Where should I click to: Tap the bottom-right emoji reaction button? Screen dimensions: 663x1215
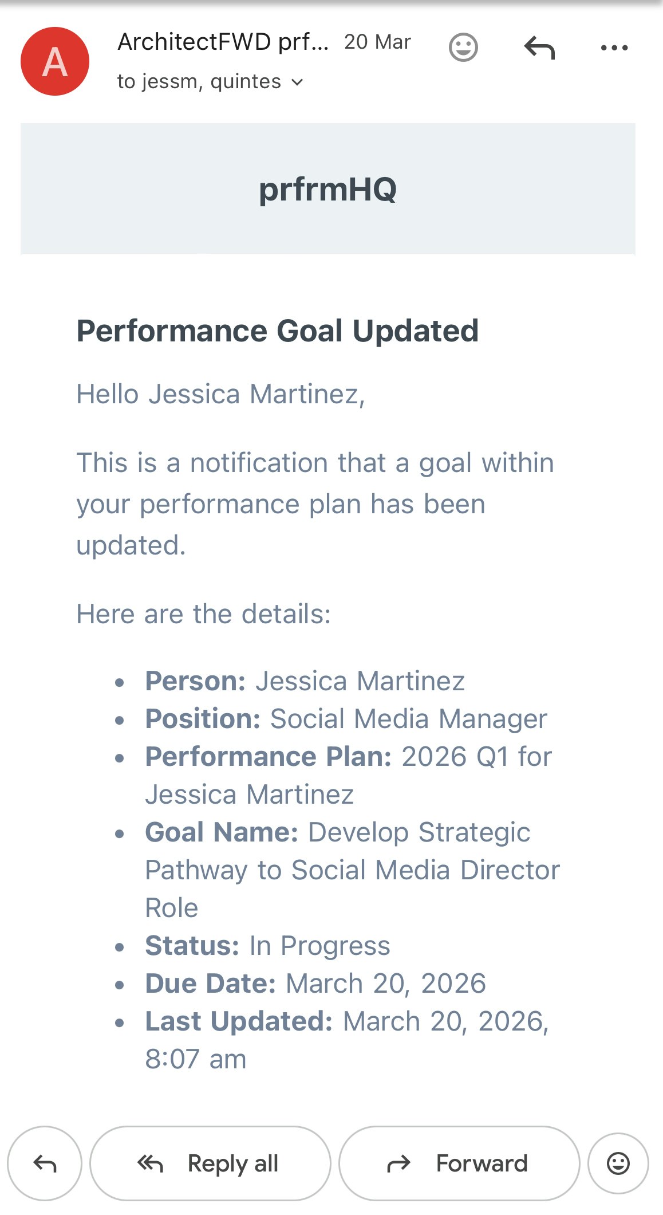click(x=618, y=1163)
